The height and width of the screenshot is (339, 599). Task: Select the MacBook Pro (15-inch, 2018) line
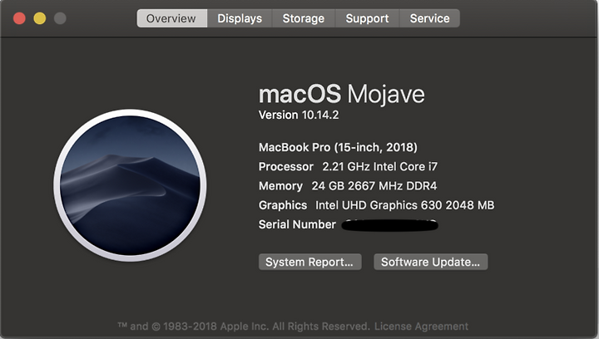tap(338, 147)
